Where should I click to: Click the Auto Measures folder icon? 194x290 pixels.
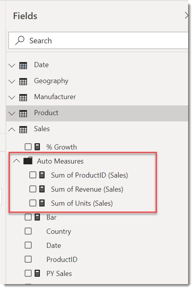point(28,161)
